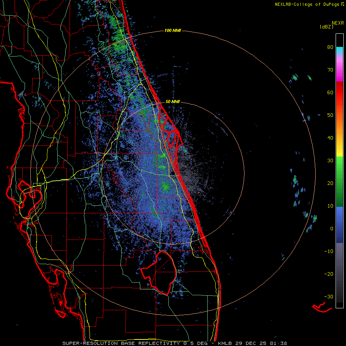
Task: Click the 29 DEC 25 01:38 timestamp
Action: pos(262,343)
